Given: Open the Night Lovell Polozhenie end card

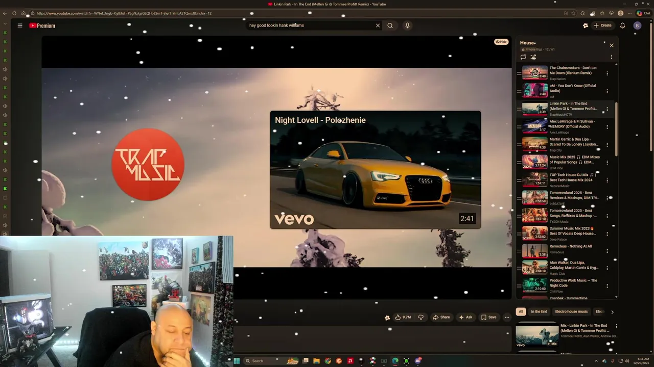Looking at the screenshot, I should pos(375,170).
